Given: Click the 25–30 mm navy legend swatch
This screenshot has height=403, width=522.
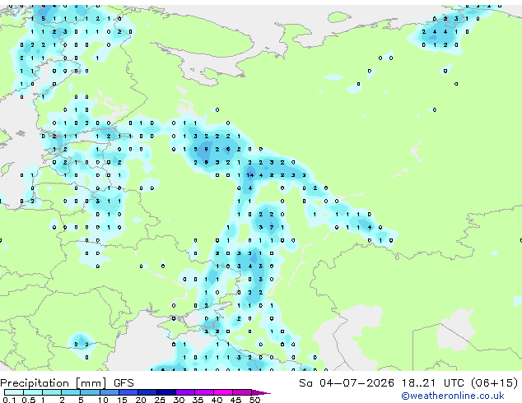Looking at the screenshot, I should tap(165, 392).
